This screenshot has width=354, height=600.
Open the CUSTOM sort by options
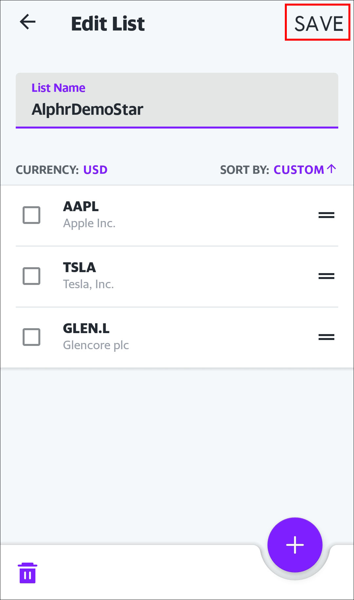tap(299, 170)
